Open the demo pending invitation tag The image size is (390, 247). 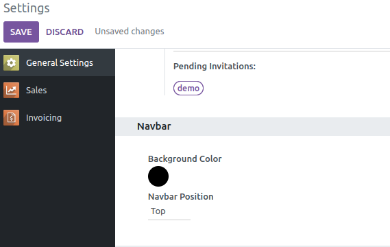(x=188, y=88)
